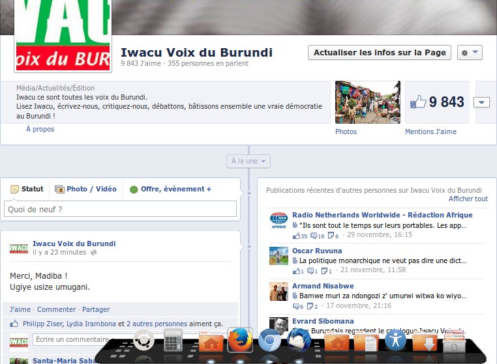Click 'Actualiser les infos sur la Page' button
The image size is (497, 364).
[380, 53]
